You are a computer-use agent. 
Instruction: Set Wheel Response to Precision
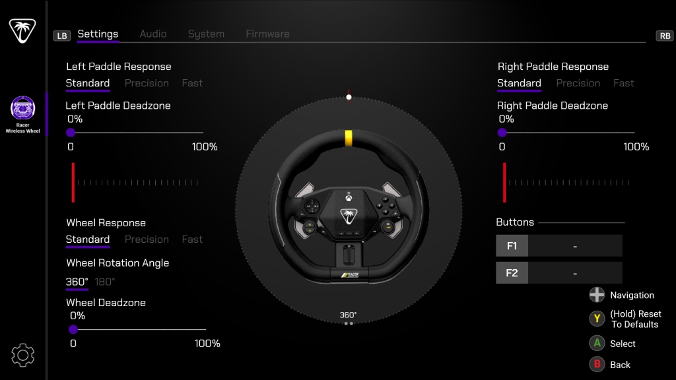tap(147, 239)
